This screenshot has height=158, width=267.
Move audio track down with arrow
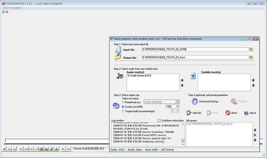(182, 85)
